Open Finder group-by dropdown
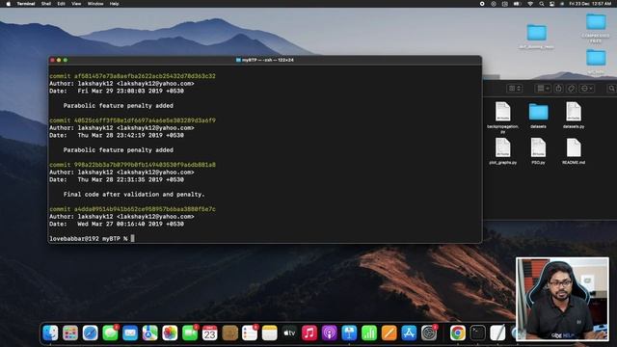The width and height of the screenshot is (617, 347). click(543, 89)
